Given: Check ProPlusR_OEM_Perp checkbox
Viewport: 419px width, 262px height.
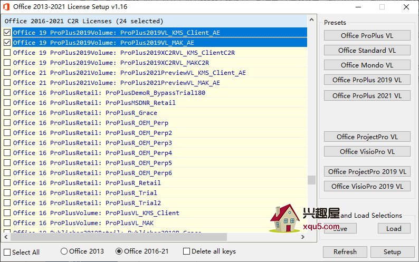Looking at the screenshot, I should (7, 123).
